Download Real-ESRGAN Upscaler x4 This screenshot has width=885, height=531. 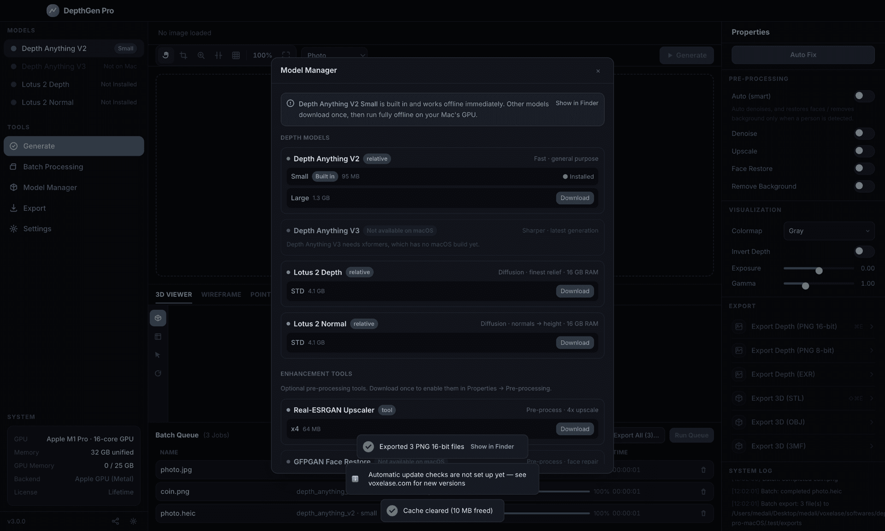click(x=575, y=429)
